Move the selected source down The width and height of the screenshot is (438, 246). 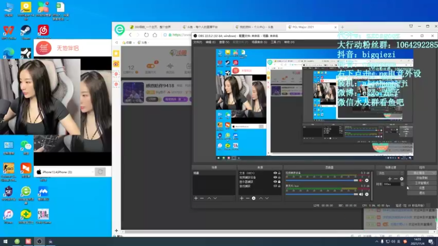[x=267, y=198]
